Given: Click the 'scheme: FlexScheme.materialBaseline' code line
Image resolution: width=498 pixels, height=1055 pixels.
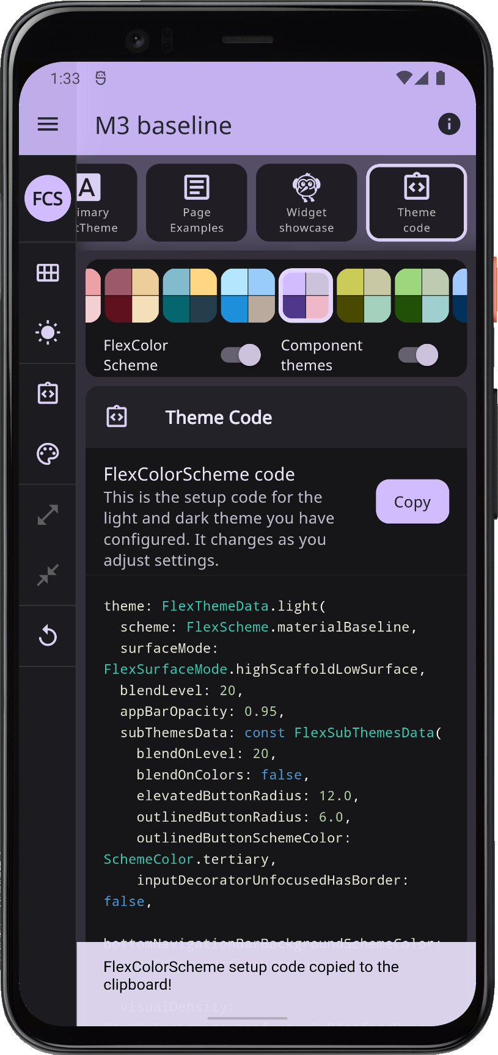Looking at the screenshot, I should (x=269, y=627).
